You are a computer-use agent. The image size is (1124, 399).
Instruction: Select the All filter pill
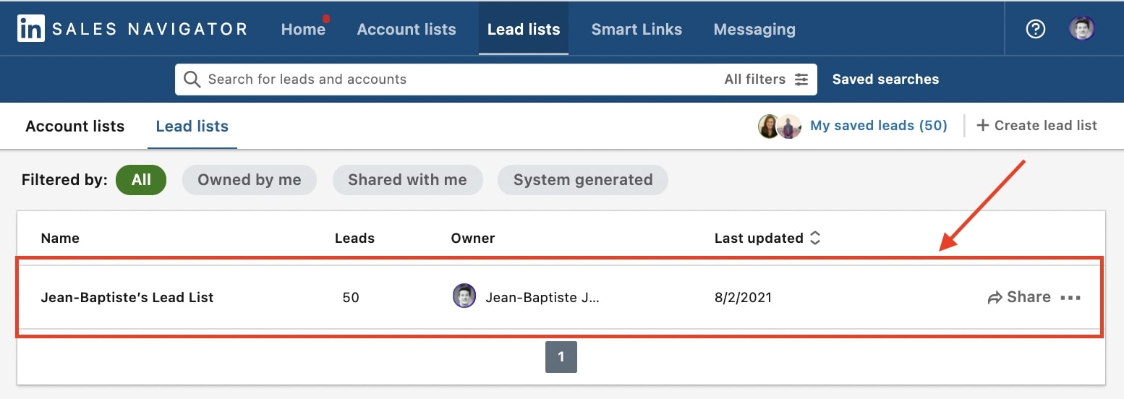tap(141, 180)
